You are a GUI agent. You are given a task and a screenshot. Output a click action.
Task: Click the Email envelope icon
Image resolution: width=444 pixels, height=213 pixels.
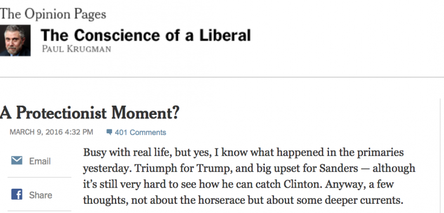click(17, 160)
